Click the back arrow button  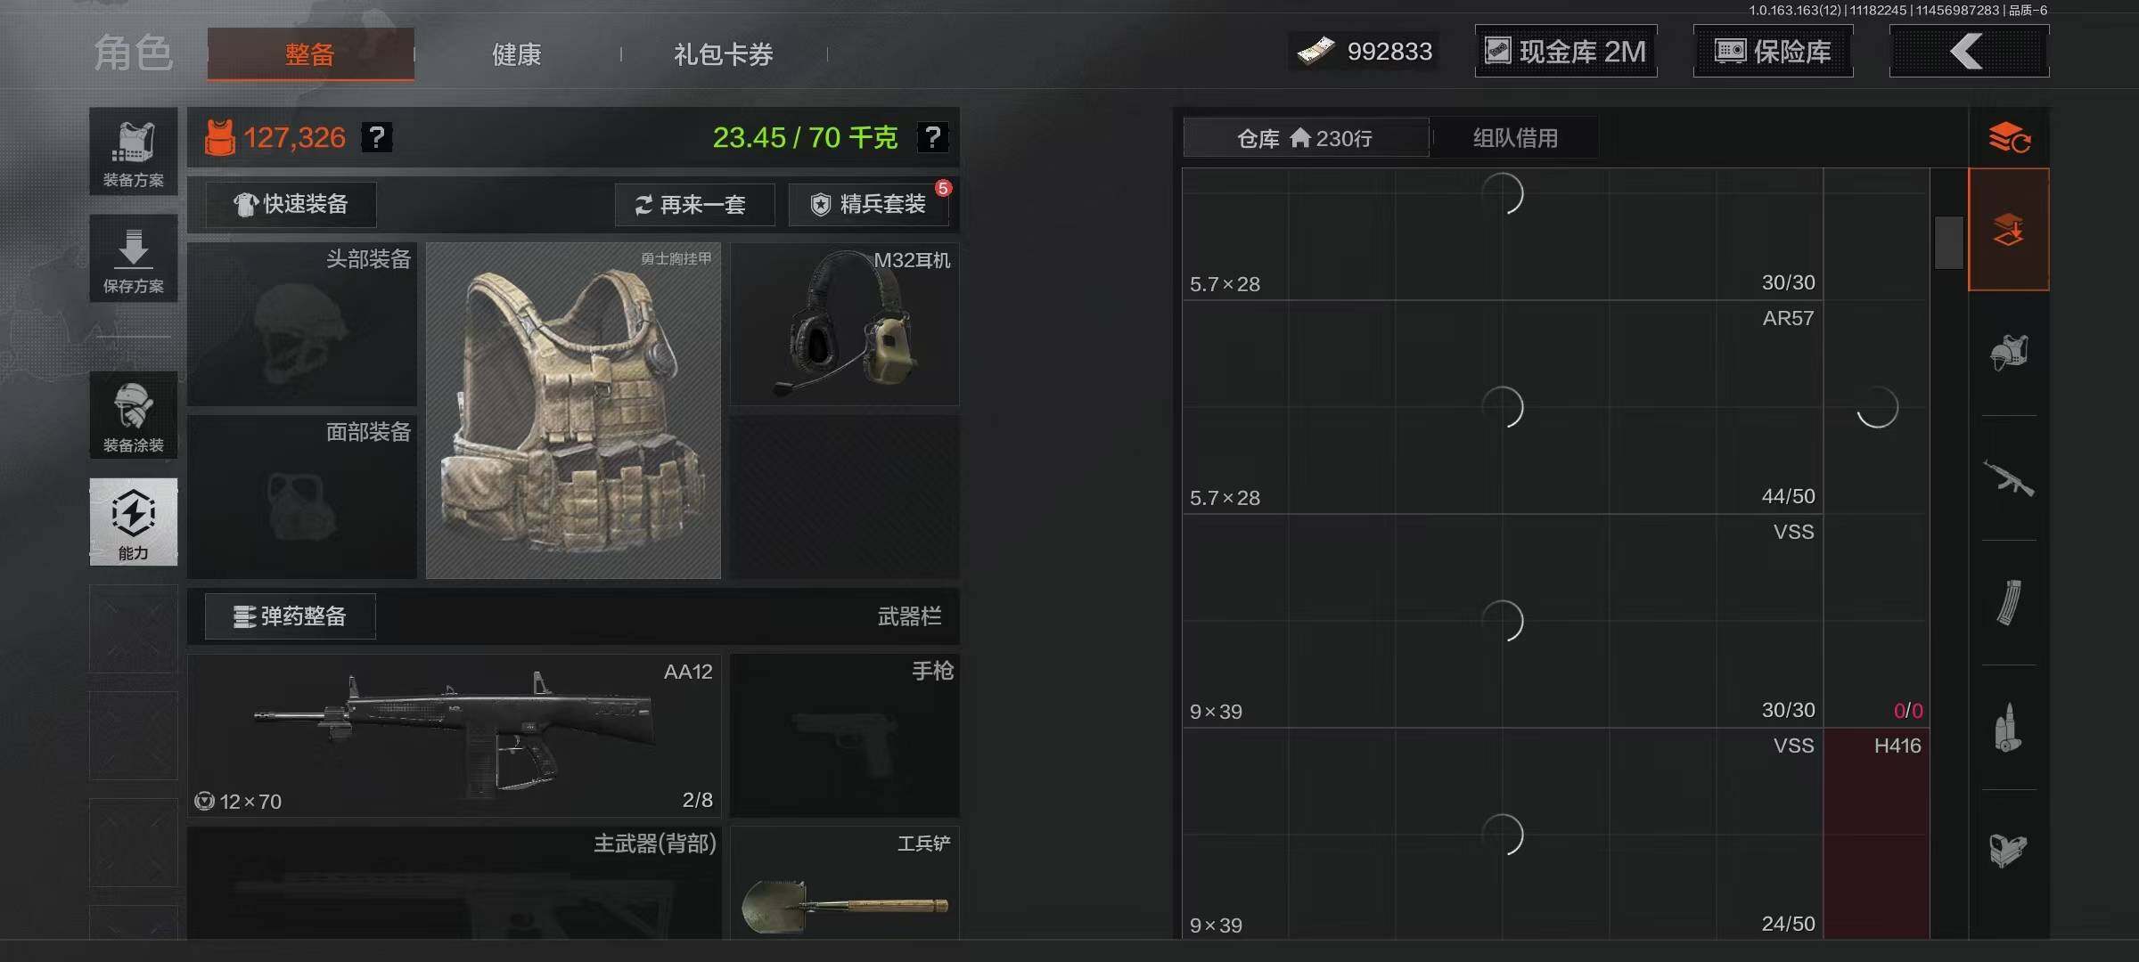[x=1969, y=52]
